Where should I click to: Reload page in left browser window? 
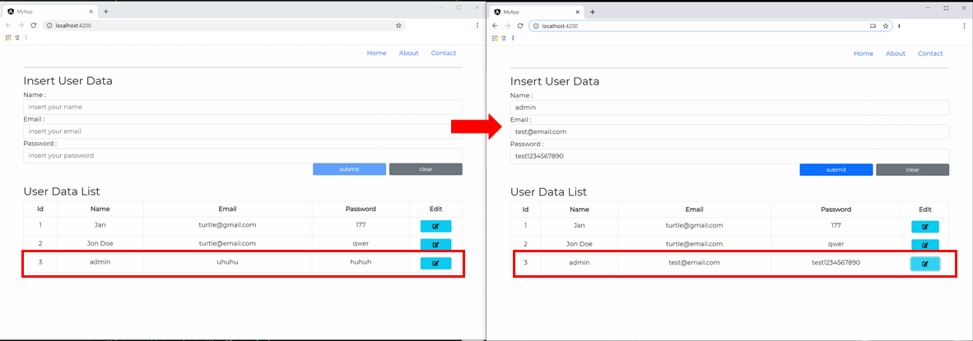(34, 25)
